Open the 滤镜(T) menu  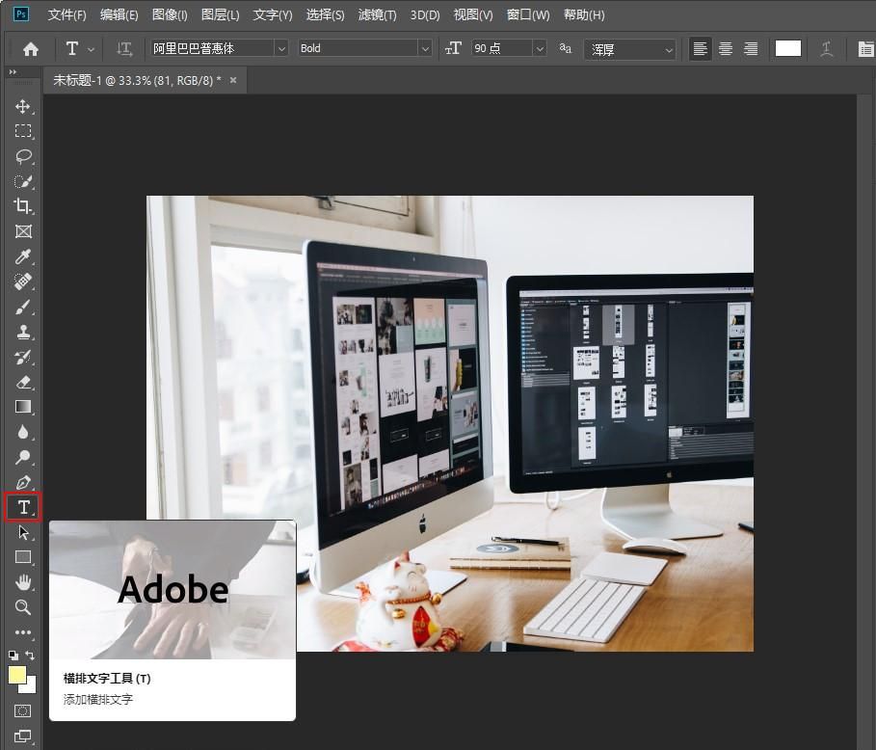pos(377,15)
